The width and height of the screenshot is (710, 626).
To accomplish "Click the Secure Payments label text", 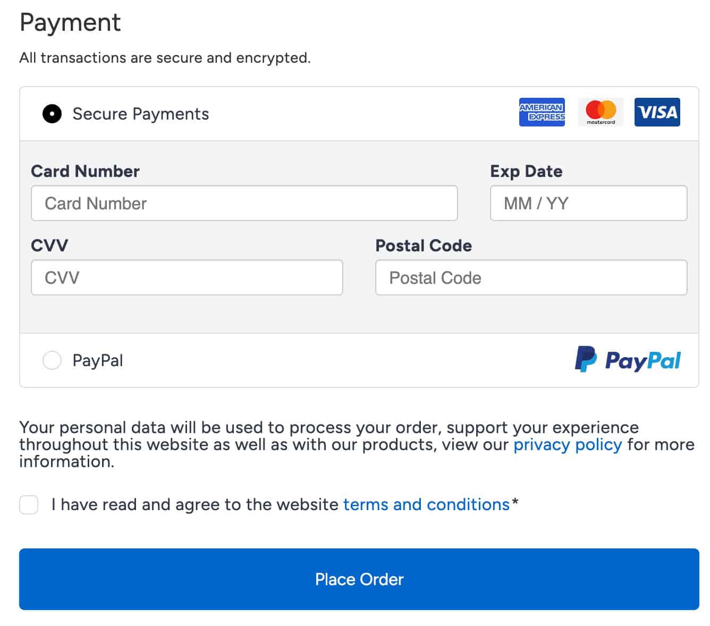I will point(140,114).
